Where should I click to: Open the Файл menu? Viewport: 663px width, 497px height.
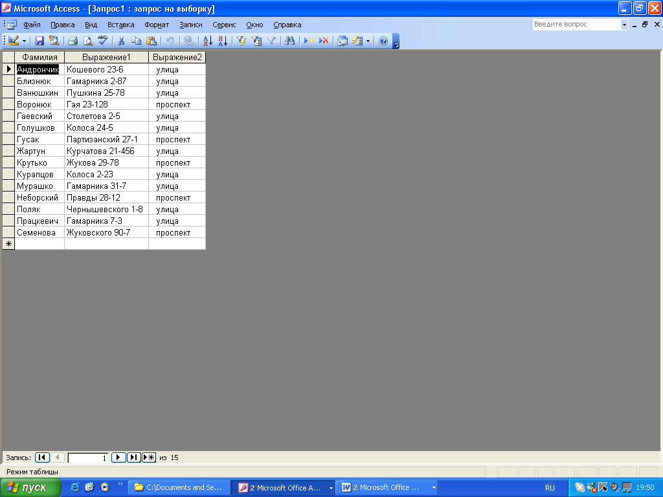tap(32, 25)
